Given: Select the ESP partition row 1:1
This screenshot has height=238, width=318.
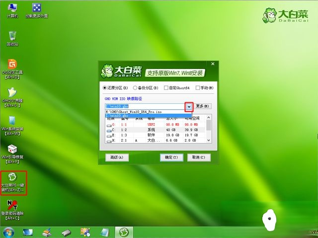Looking at the screenshot, I should tap(156, 125).
